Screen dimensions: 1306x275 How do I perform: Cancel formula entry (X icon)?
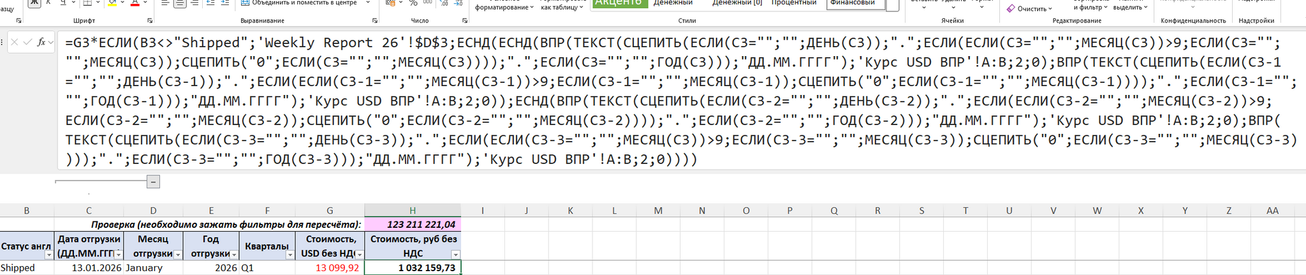click(14, 42)
